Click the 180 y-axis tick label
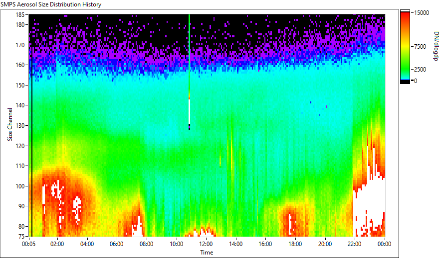 point(20,25)
